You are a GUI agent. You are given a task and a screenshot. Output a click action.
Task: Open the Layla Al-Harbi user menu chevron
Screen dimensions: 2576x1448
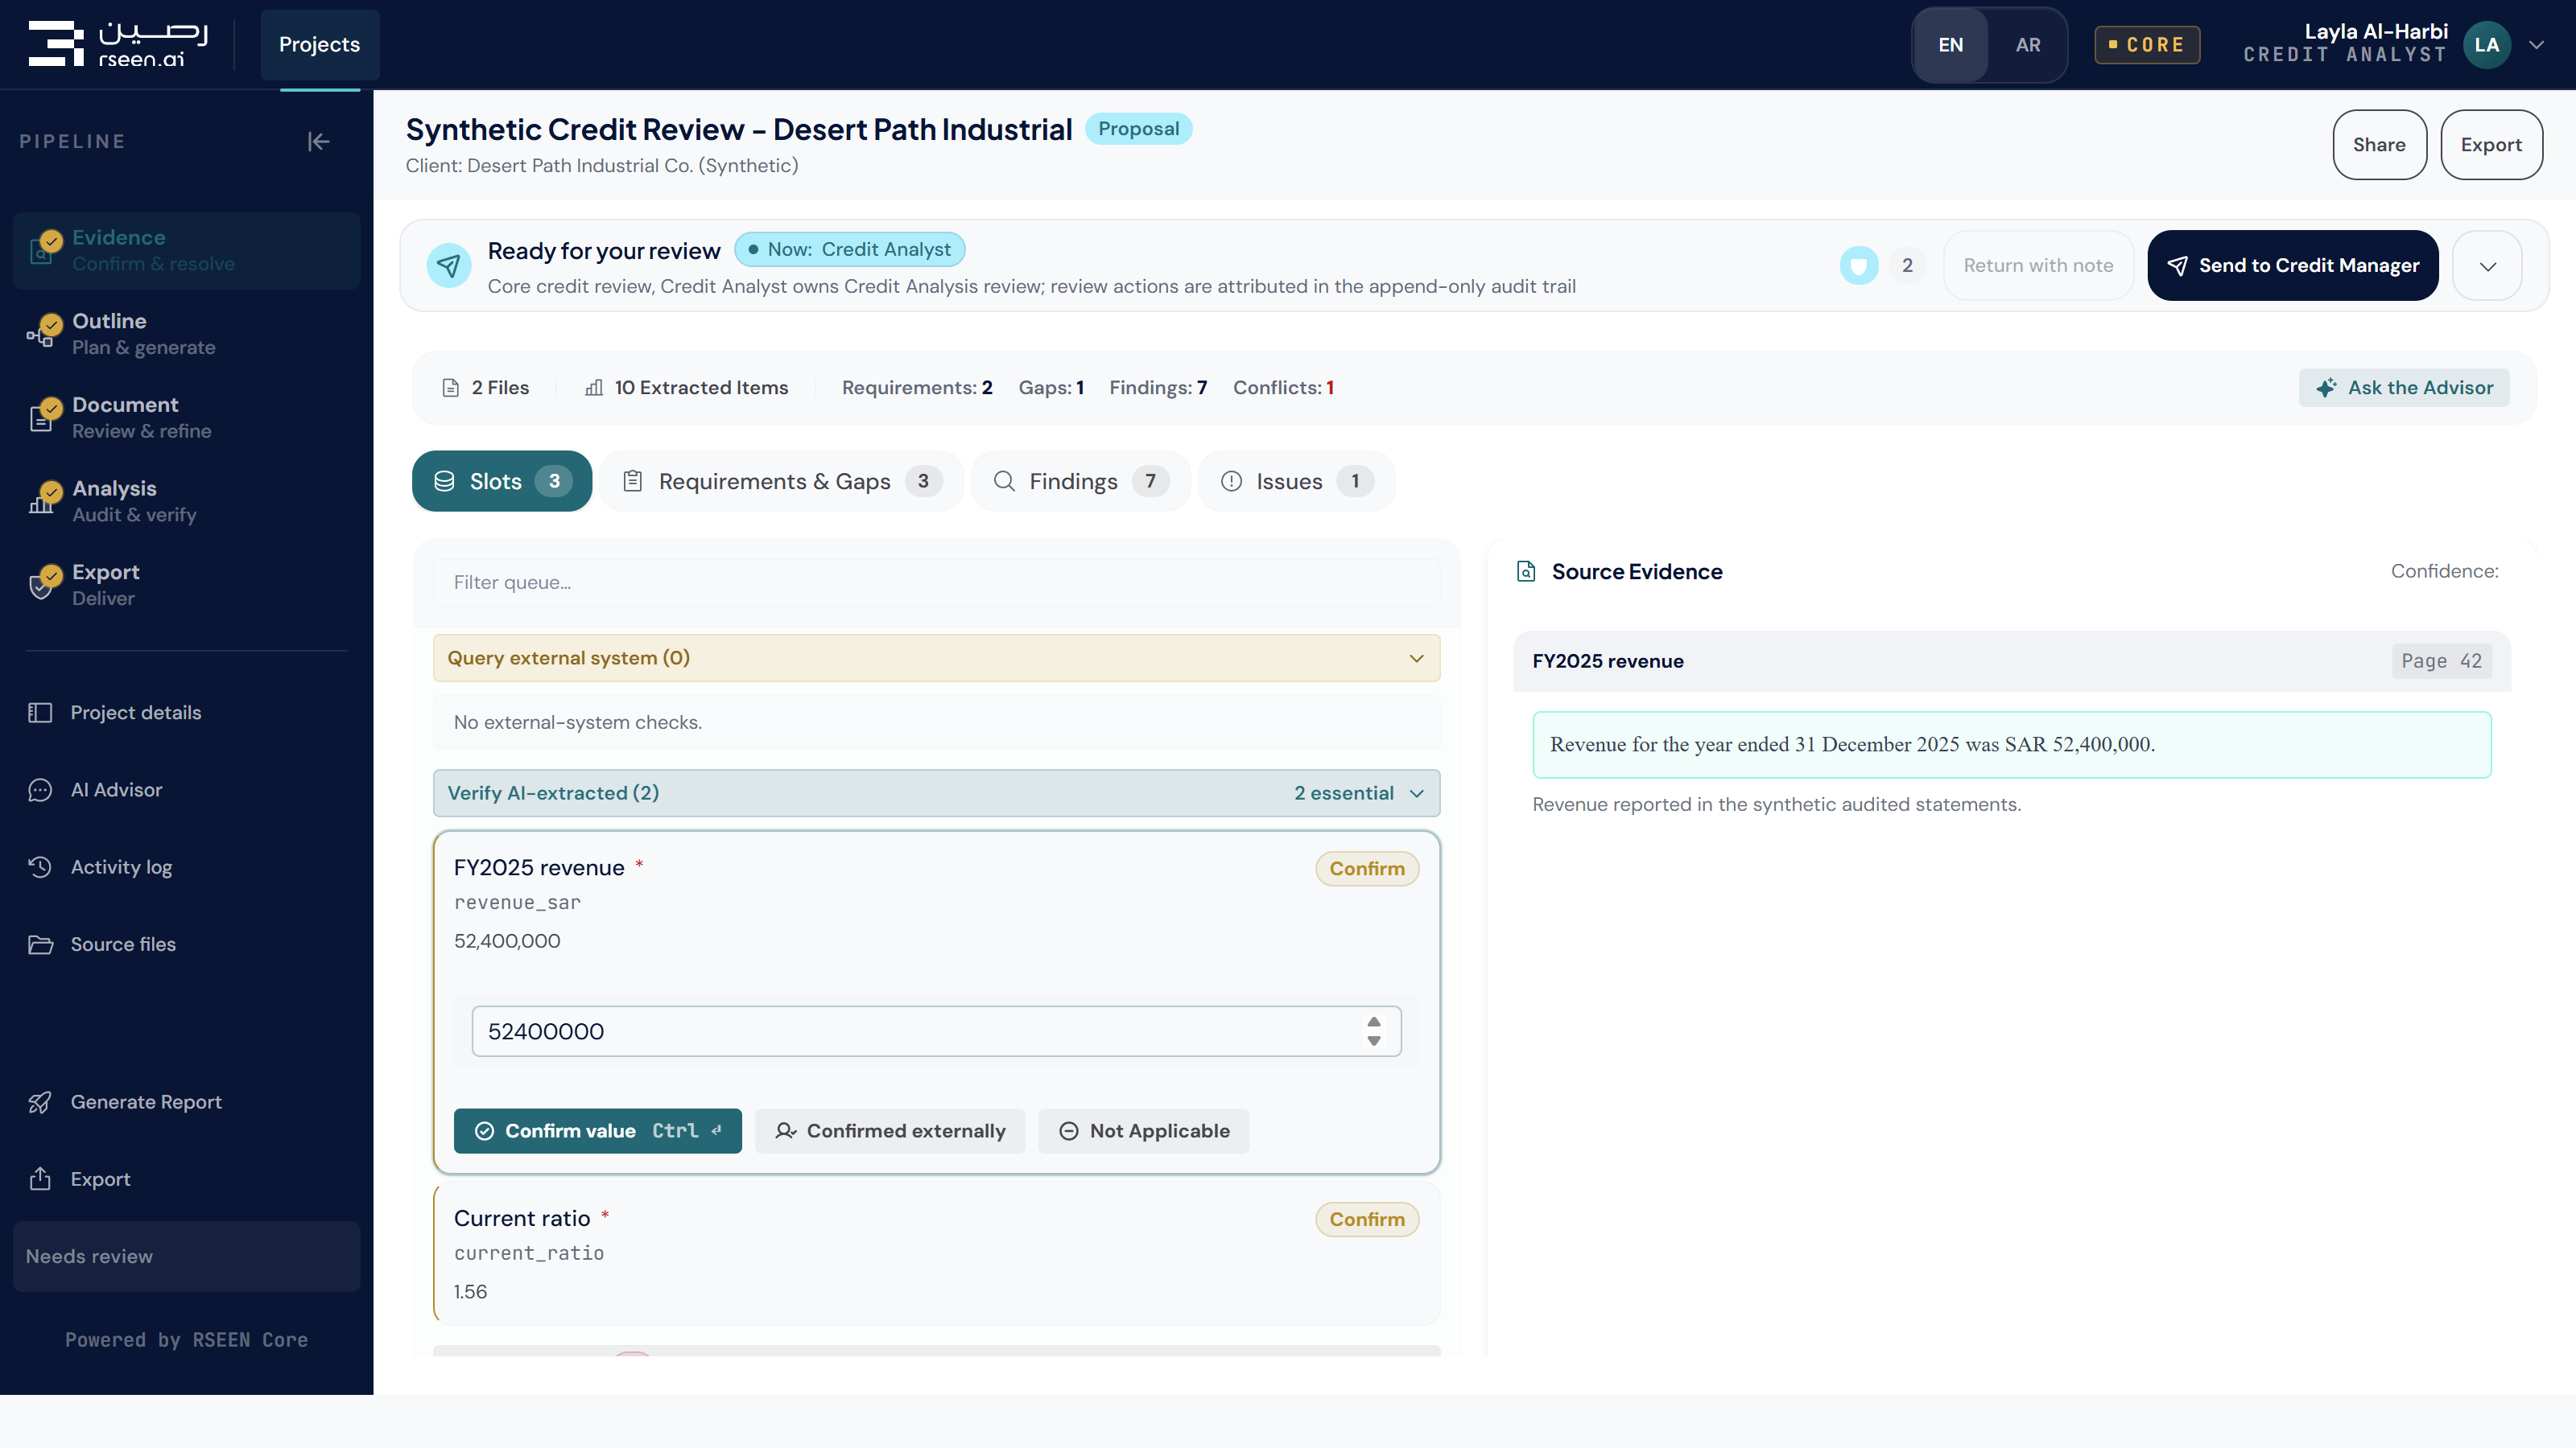click(x=2537, y=45)
